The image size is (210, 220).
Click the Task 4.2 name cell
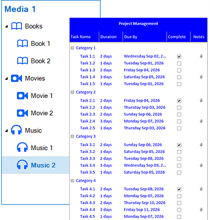(88, 196)
